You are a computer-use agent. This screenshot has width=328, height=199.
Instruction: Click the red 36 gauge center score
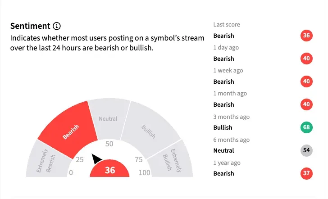point(110,170)
